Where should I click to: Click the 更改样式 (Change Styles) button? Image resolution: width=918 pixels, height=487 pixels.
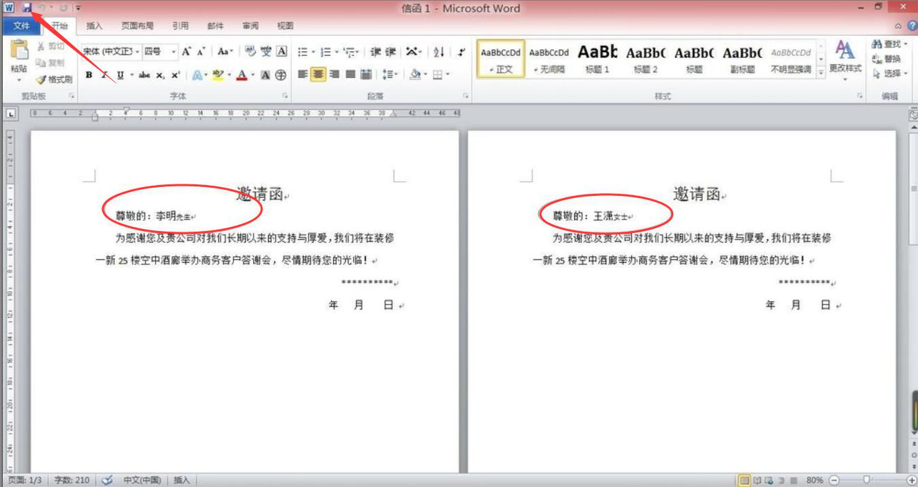[845, 60]
